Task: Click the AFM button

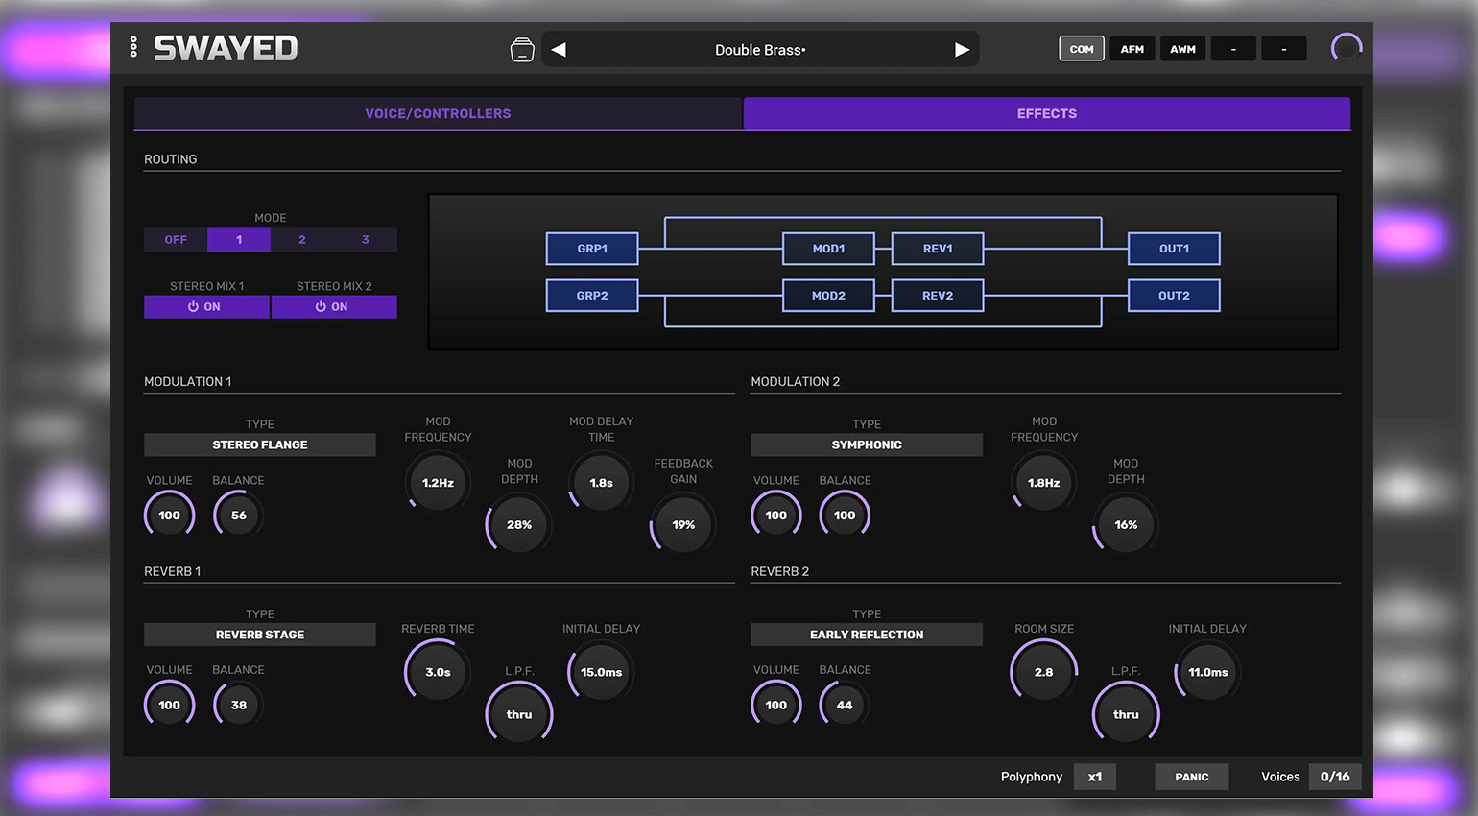Action: [x=1132, y=49]
